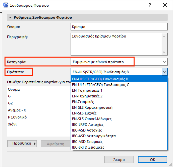Screen dimensions: 173x167
Task: Choose EN-Τυχηματικές 2 option
Action: [x=119, y=96]
